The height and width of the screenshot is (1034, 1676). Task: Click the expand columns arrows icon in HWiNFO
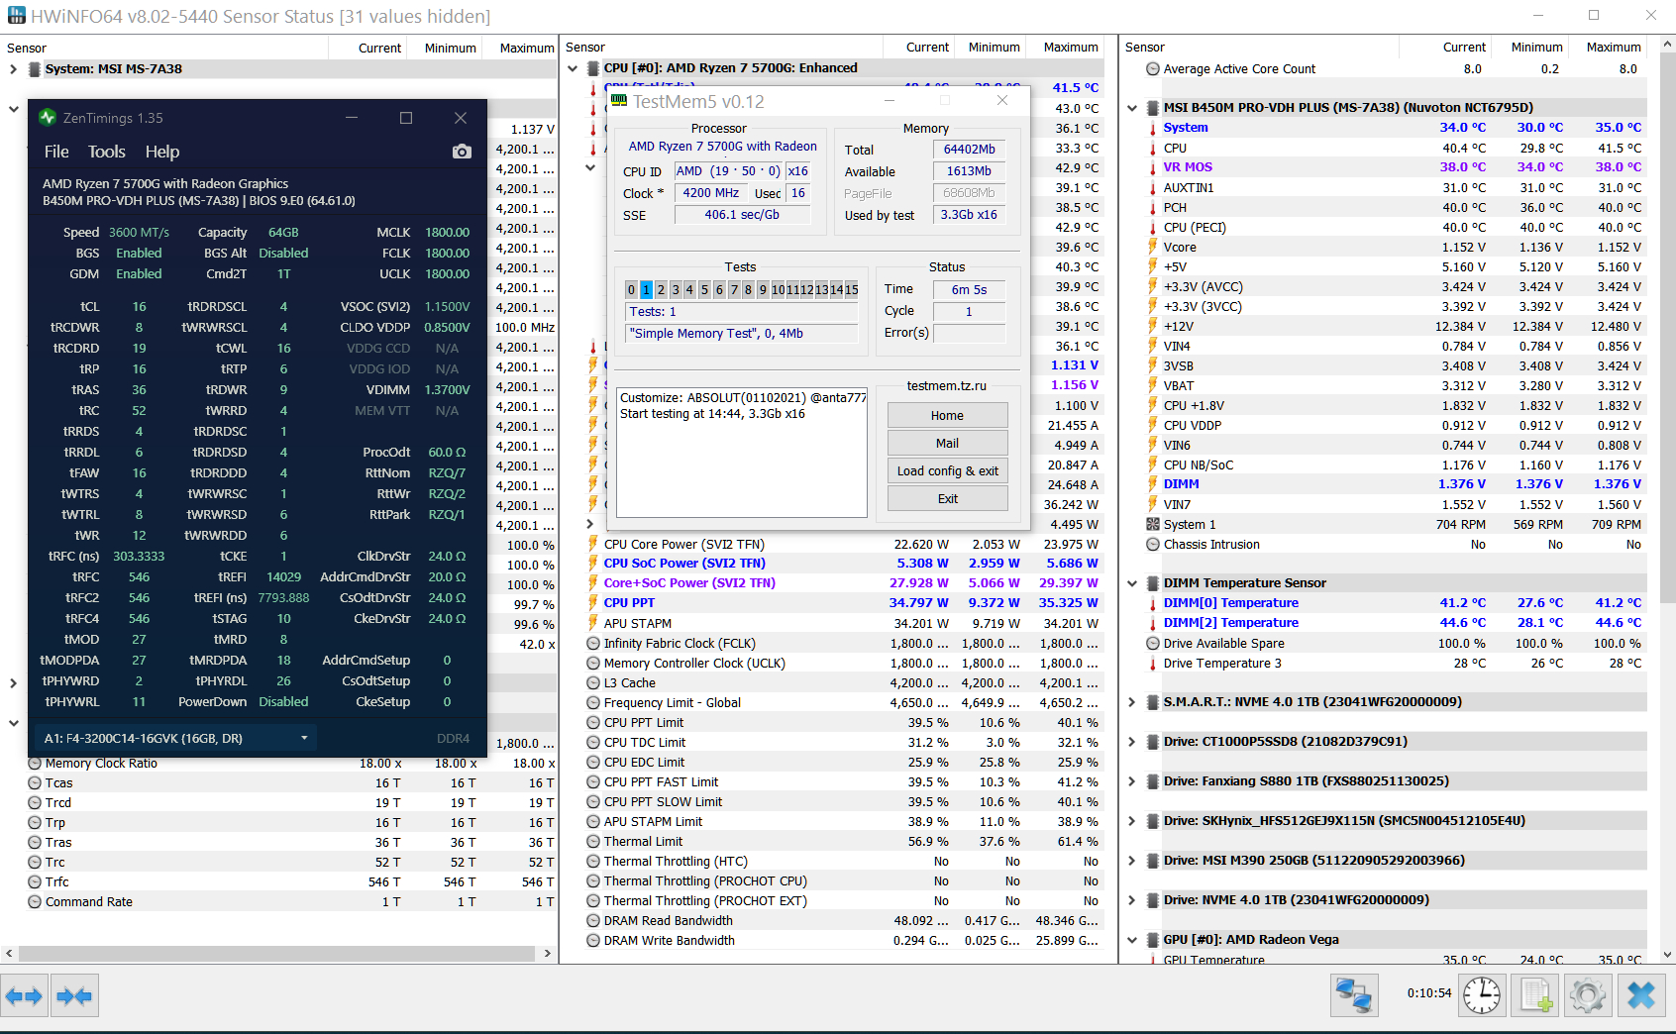click(25, 995)
